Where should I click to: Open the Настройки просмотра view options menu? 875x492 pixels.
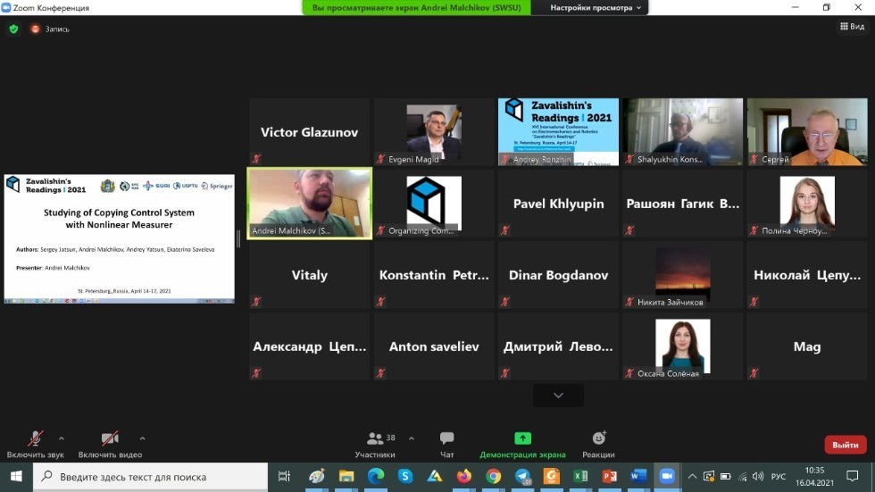tap(596, 7)
